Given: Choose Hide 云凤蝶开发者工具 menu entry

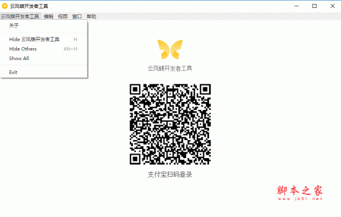Looking at the screenshot, I should pos(44,39).
